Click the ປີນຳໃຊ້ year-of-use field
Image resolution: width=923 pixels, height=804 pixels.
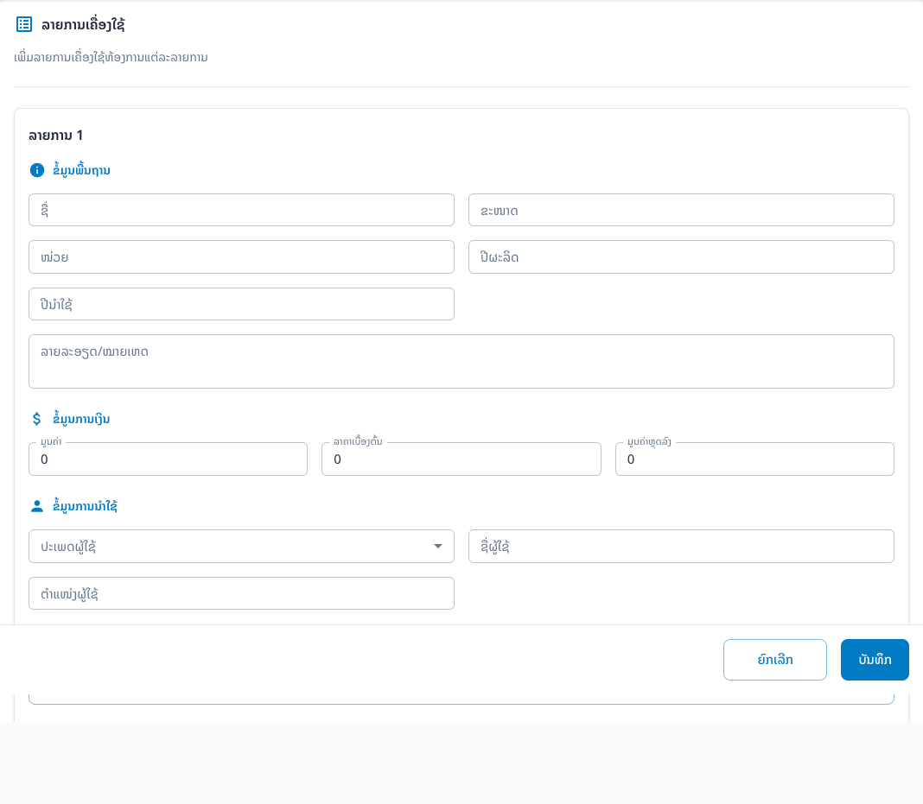coord(241,304)
